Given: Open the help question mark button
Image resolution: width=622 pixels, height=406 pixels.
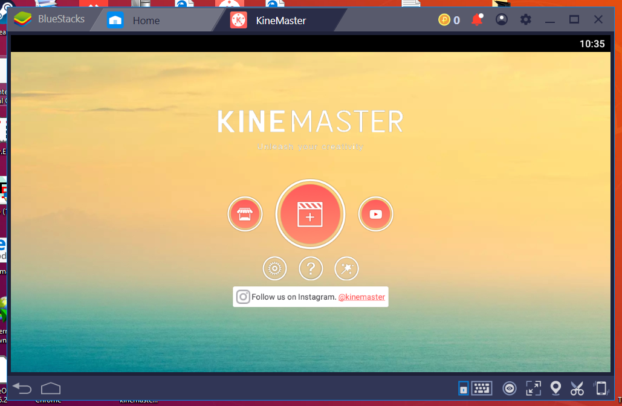Looking at the screenshot, I should tap(311, 268).
